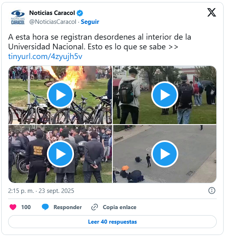Click the Noticias Caracol display name
226x237 pixels.
[52, 13]
